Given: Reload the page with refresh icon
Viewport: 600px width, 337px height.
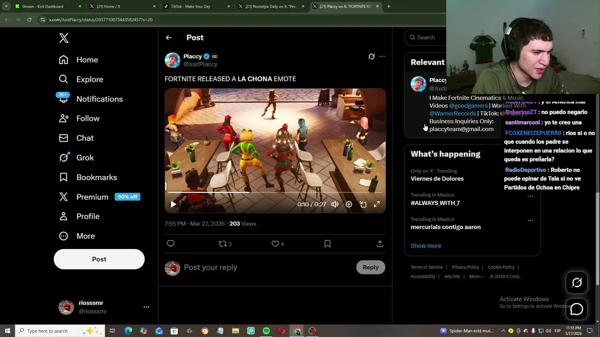Looking at the screenshot, I should click(29, 20).
